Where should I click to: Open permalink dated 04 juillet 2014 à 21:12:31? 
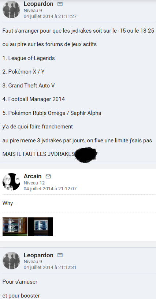tap(50, 268)
